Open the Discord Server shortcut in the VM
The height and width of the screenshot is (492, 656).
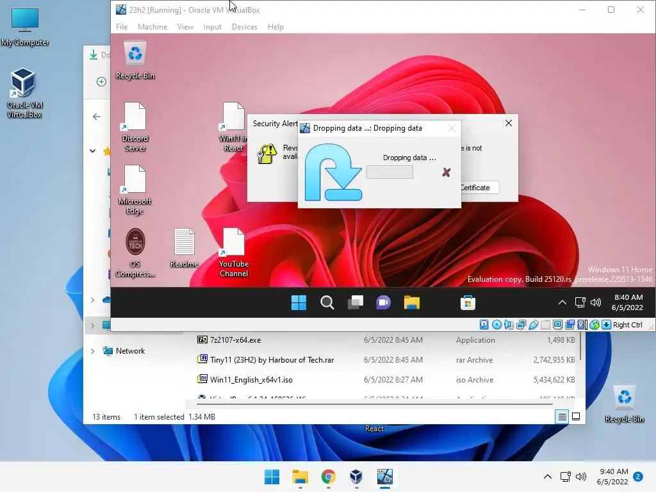coord(135,127)
